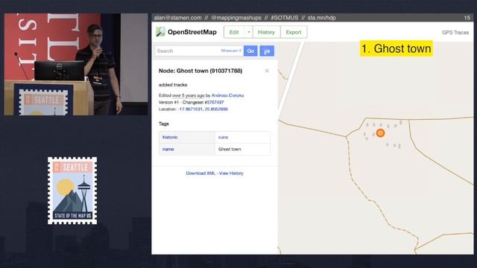Open the 'name' tag key link
Screen dimensions: 477x268
pos(168,149)
